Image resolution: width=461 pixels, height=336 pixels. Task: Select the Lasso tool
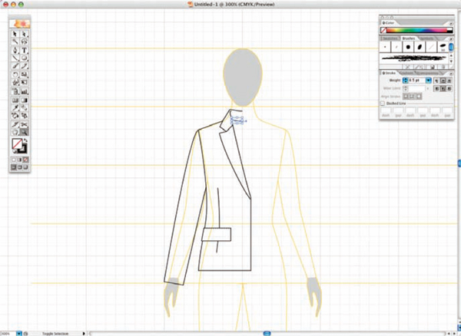click(25, 41)
